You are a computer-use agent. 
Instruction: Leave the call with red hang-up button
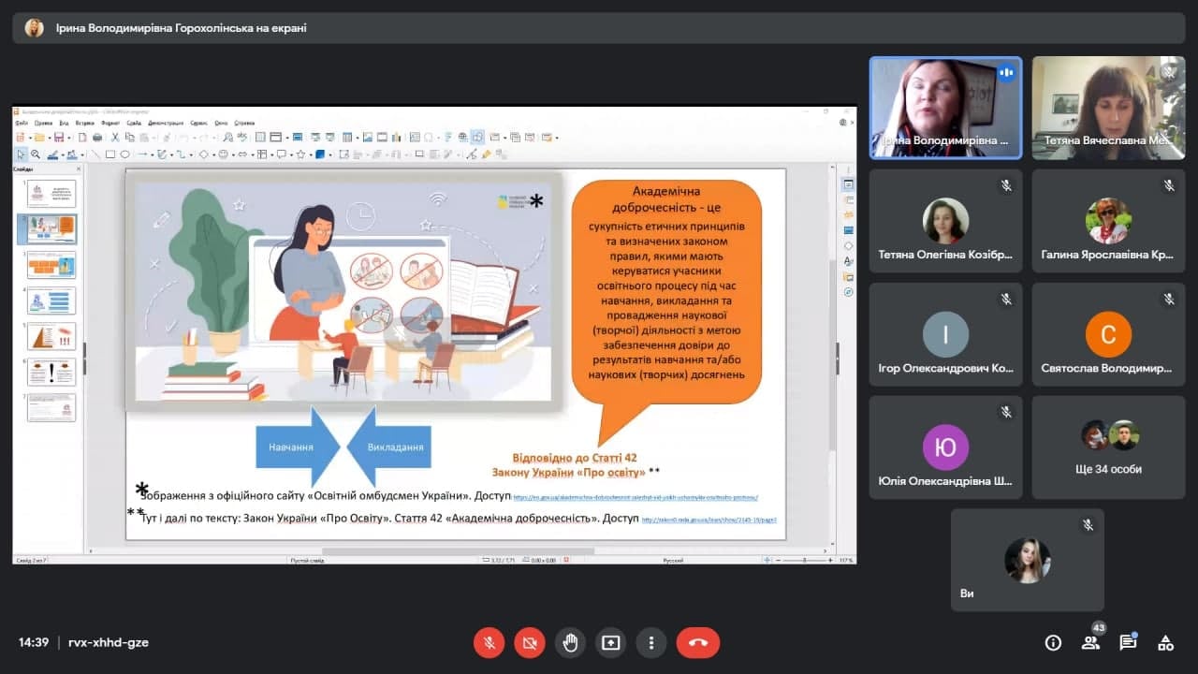pos(698,642)
